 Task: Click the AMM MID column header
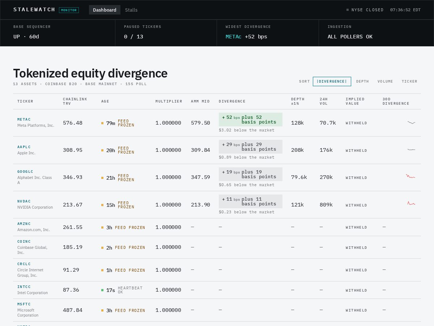tap(200, 101)
